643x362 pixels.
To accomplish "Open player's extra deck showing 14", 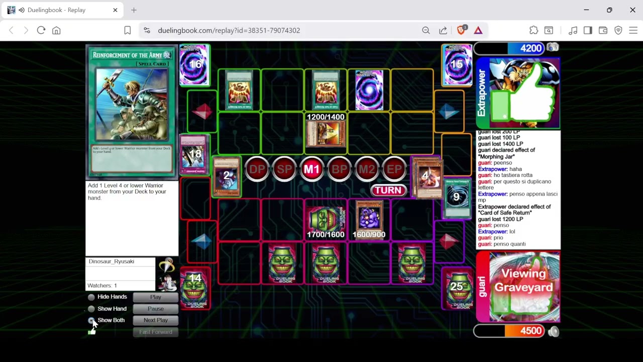I will click(x=195, y=289).
